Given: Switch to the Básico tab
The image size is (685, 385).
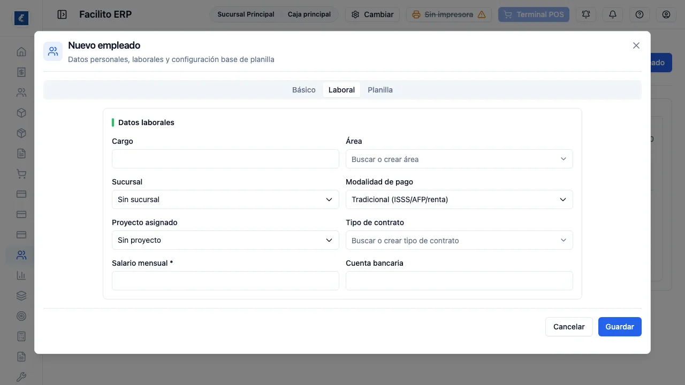Looking at the screenshot, I should pos(304,90).
